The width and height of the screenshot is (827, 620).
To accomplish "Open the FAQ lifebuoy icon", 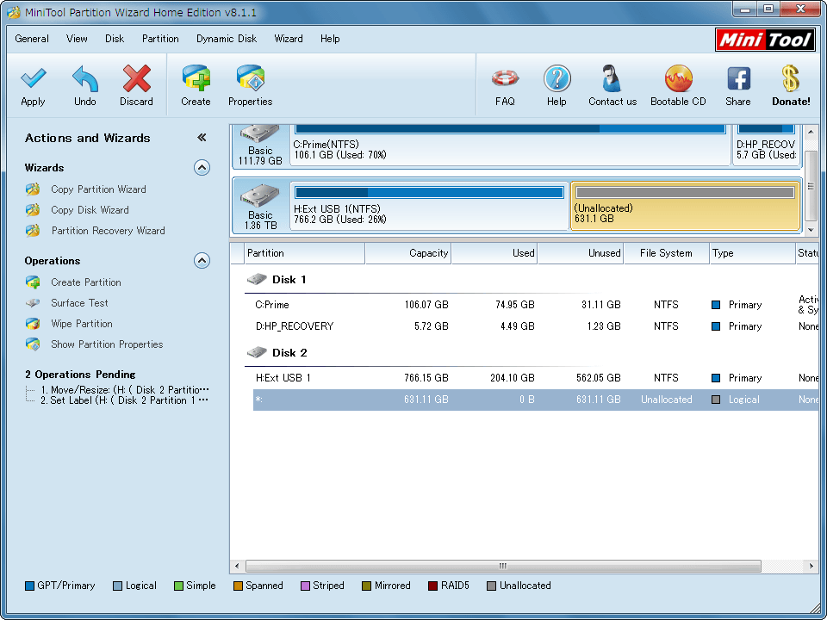I will tap(506, 78).
